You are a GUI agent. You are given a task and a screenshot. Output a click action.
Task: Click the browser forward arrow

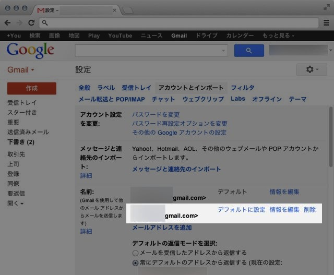(20, 23)
